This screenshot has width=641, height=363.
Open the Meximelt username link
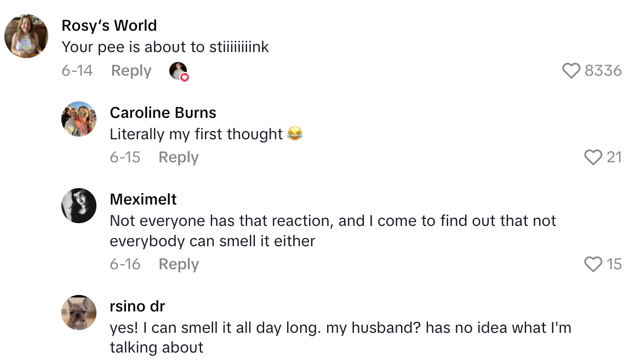point(143,199)
